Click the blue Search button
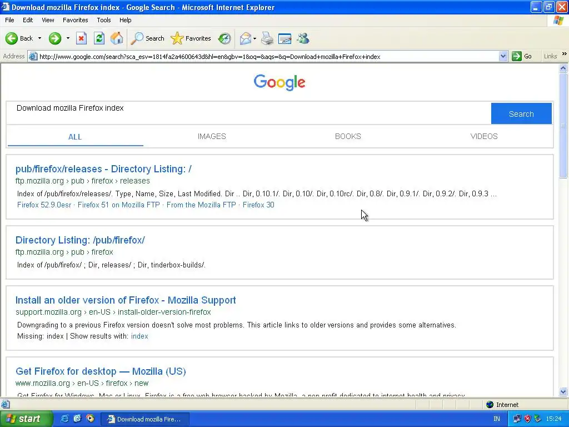This screenshot has height=427, width=569. tap(521, 113)
